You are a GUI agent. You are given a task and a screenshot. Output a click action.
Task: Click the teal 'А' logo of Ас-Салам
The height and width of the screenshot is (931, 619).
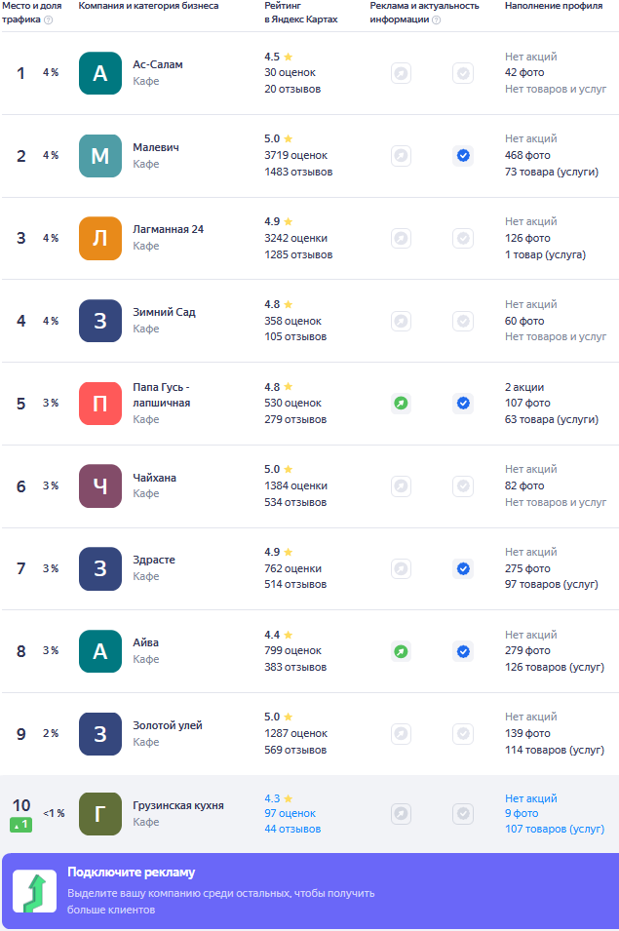(100, 73)
